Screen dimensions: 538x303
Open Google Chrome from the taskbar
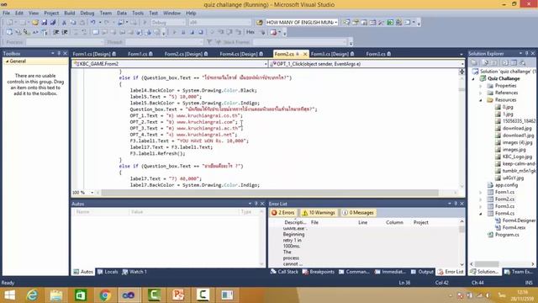coord(105,295)
